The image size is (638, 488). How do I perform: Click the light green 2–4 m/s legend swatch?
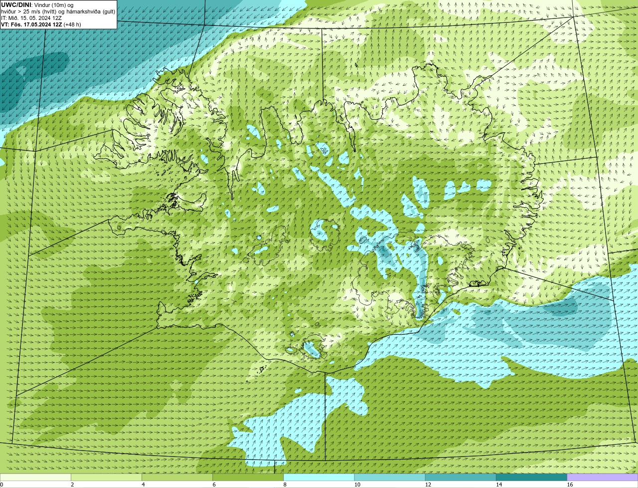click(x=106, y=478)
